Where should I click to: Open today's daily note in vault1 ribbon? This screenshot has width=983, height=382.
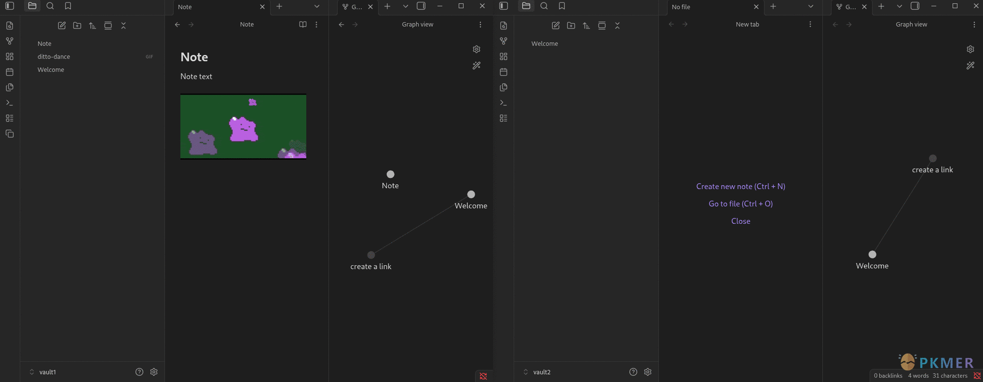click(x=10, y=72)
